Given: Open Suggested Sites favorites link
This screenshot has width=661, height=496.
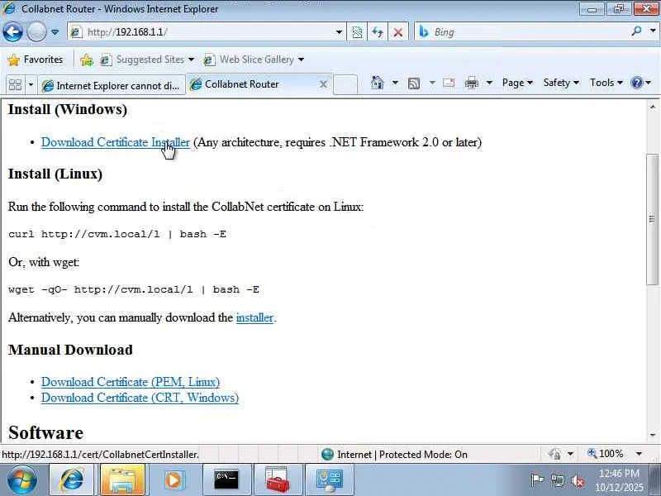Looking at the screenshot, I should click(148, 60).
